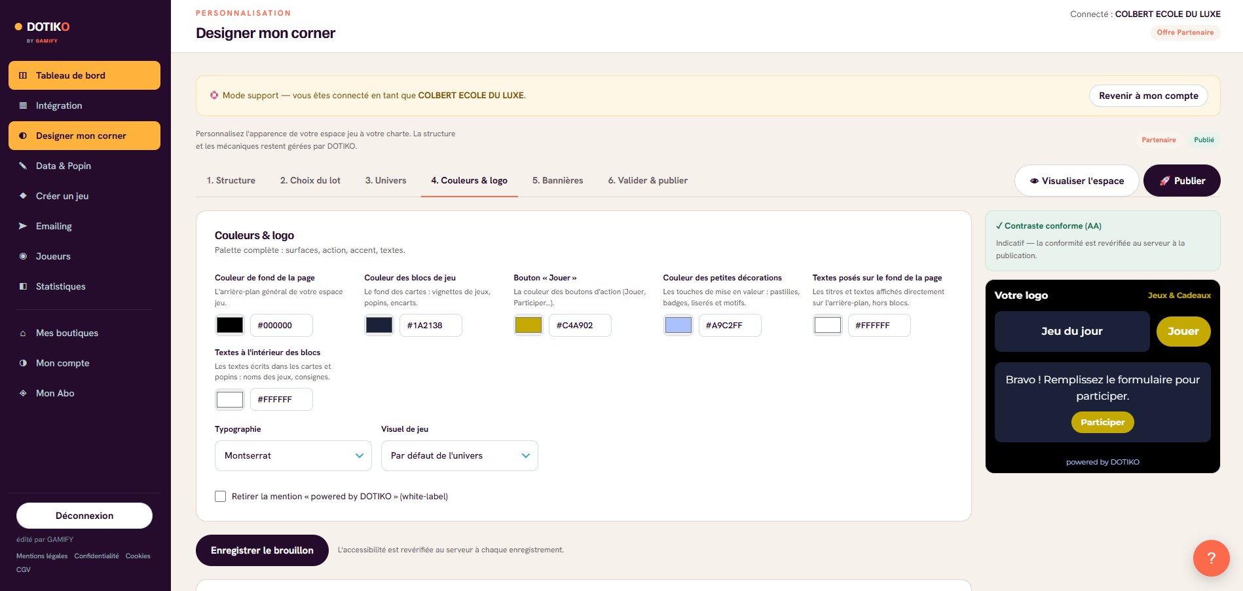Viewport: 1243px width, 591px height.
Task: Click the #A9C2FF hex input field
Action: point(730,325)
